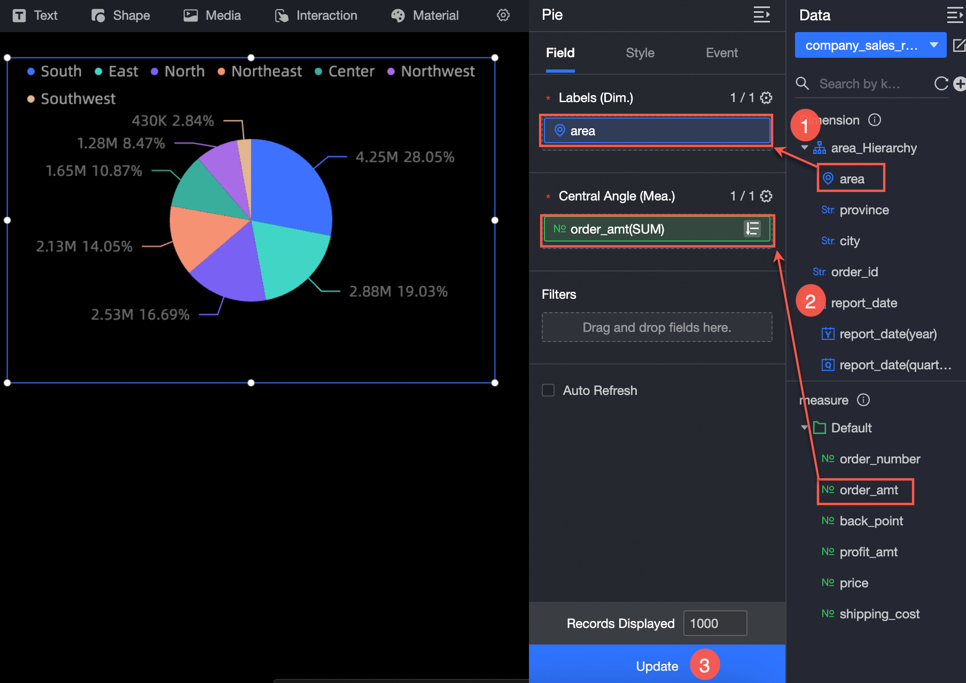Toggle the North legend item
Viewport: 966px width, 683px height.
(x=178, y=71)
